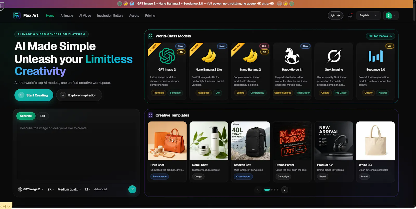Click the Fast Ideas tag
Screen dimensions: 416x209
(x=204, y=93)
